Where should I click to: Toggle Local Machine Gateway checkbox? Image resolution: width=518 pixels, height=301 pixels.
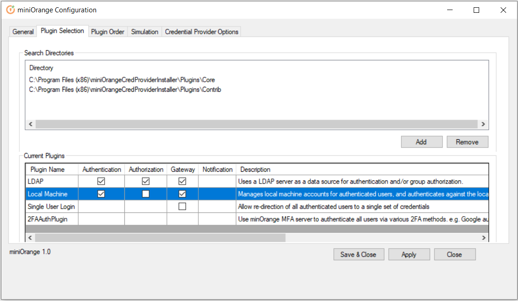pyautogui.click(x=182, y=194)
